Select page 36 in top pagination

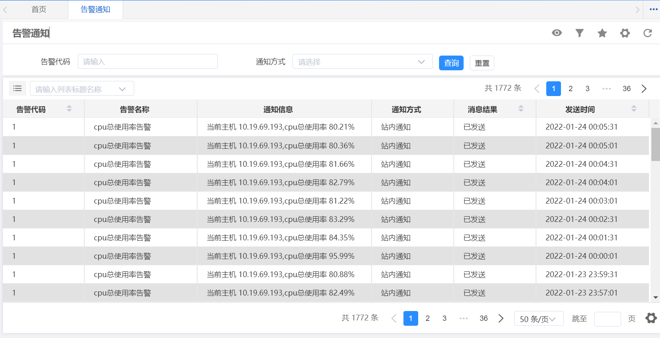[x=626, y=89]
